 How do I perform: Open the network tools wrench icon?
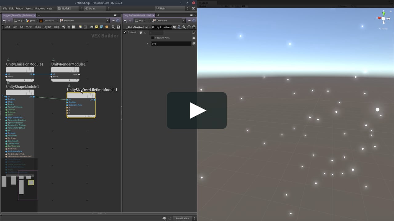[x=63, y=27]
